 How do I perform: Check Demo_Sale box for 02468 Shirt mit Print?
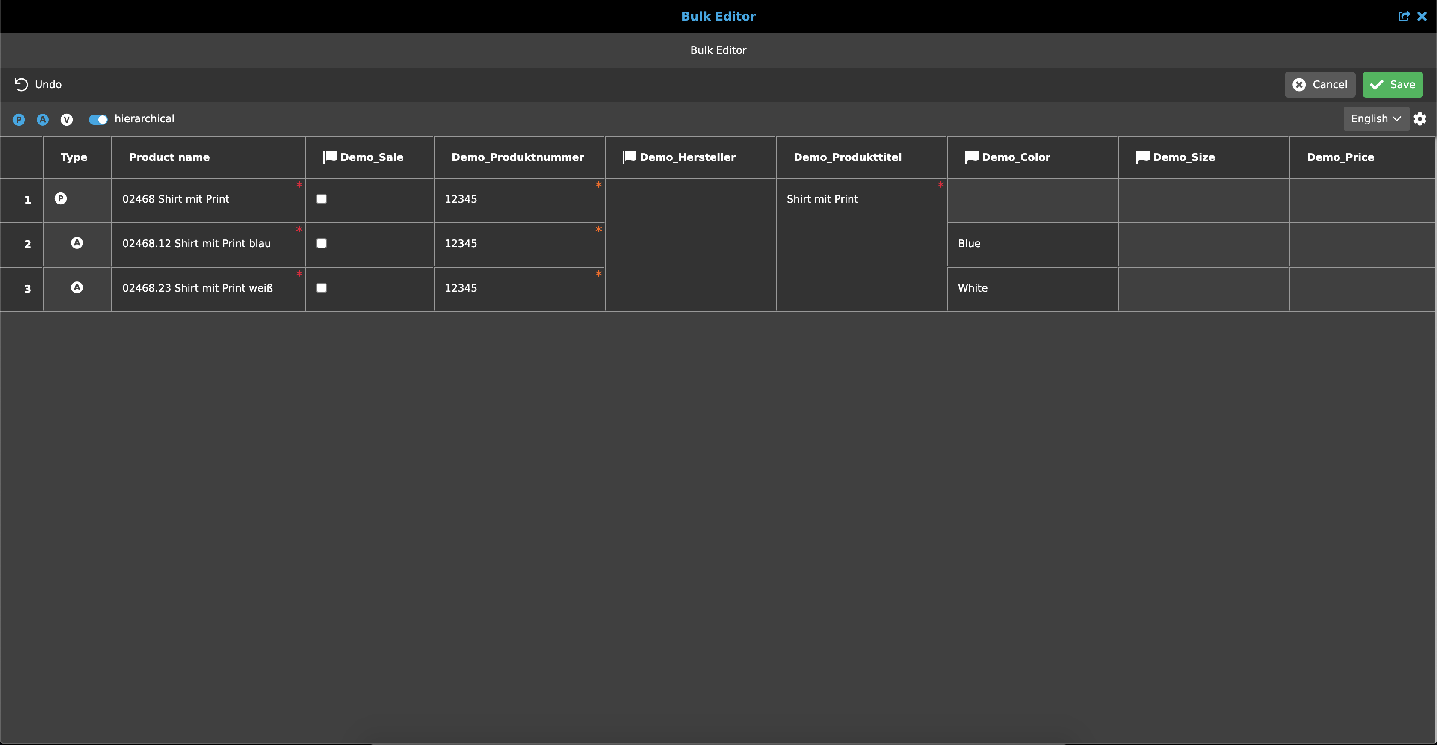point(322,199)
